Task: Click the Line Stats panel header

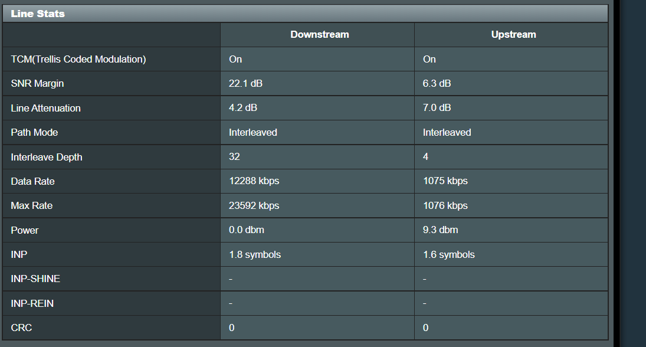Action: coord(38,14)
